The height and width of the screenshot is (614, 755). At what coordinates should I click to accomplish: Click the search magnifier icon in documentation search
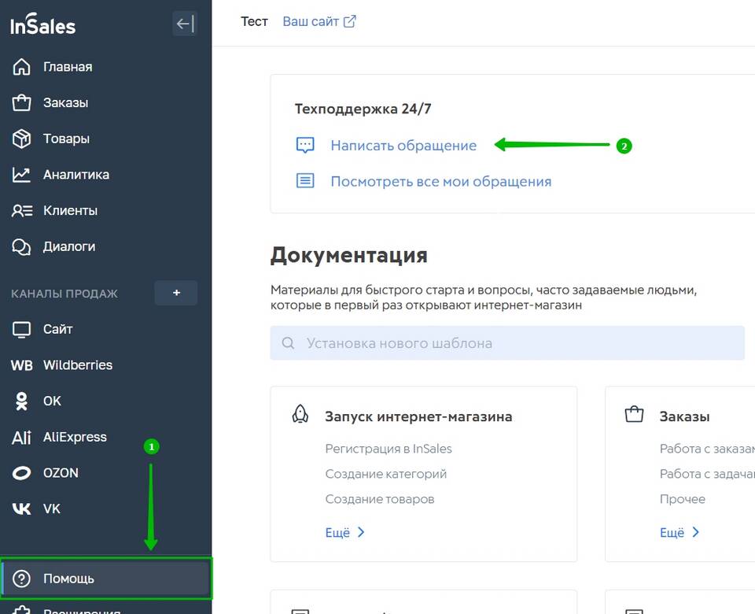[288, 342]
